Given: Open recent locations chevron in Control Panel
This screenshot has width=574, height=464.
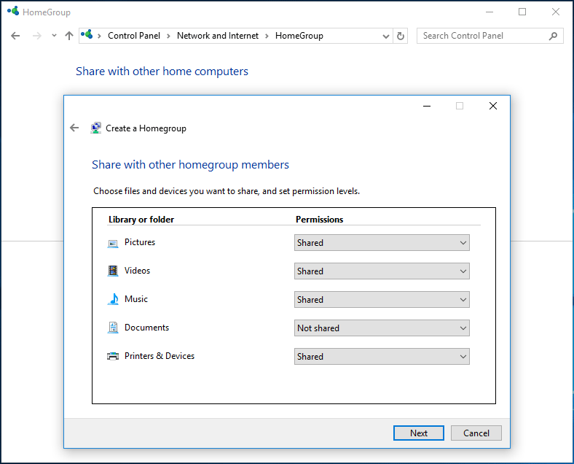Looking at the screenshot, I should (54, 36).
